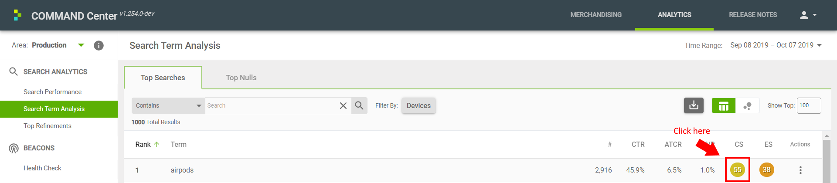Expand the Area Production dropdown
The width and height of the screenshot is (837, 183).
pos(81,45)
